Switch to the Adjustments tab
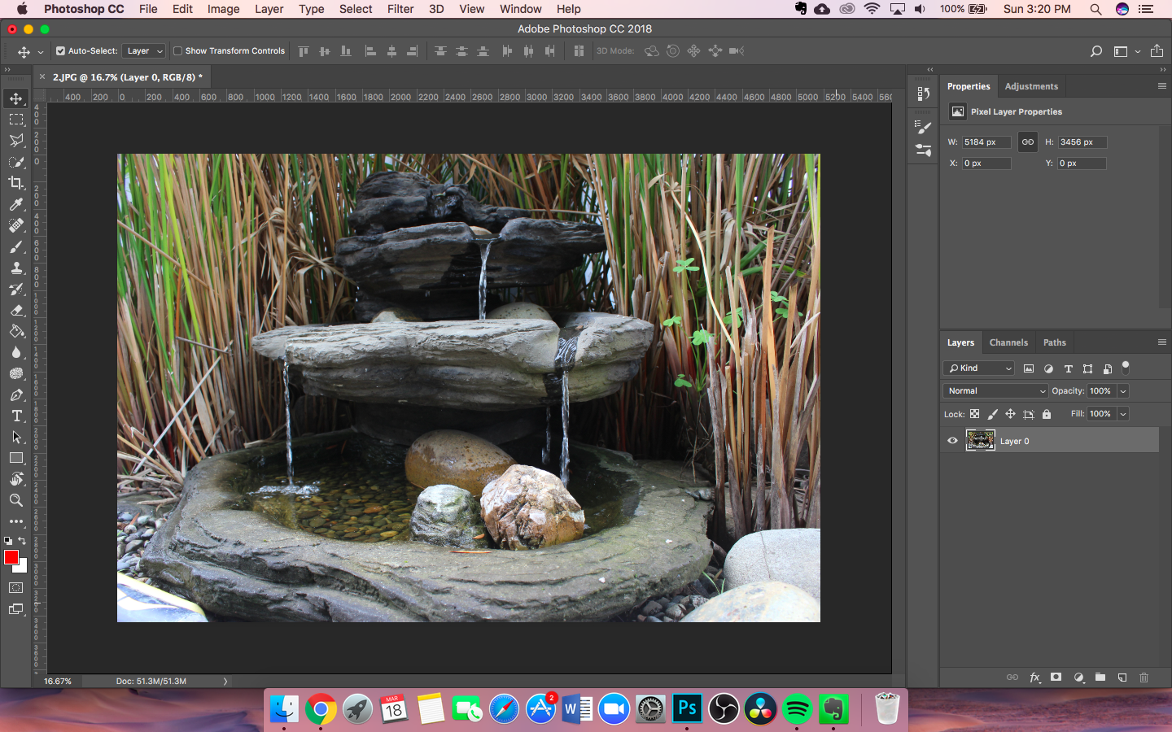The height and width of the screenshot is (732, 1172). [1031, 86]
